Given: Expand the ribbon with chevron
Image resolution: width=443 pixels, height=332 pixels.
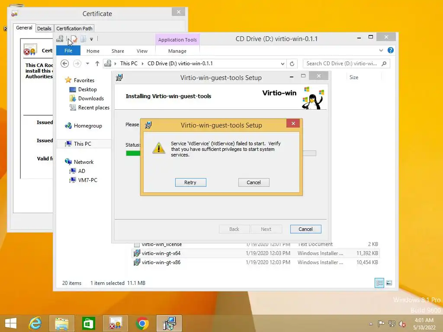Looking at the screenshot, I should 381,50.
